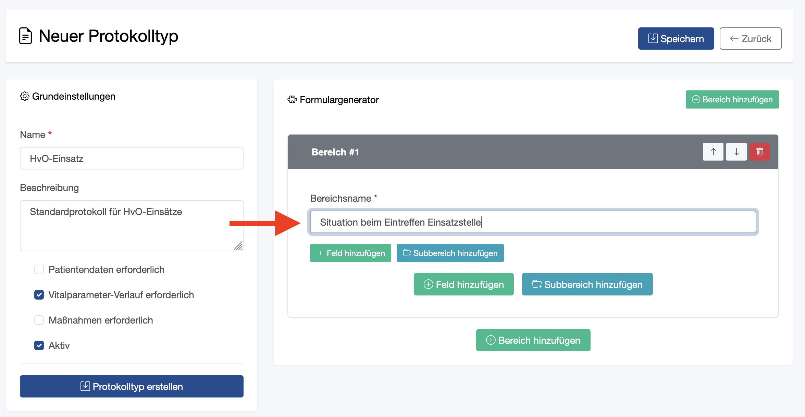Move Bereich #1 up with arrow icon
This screenshot has height=417, width=805.
point(713,152)
